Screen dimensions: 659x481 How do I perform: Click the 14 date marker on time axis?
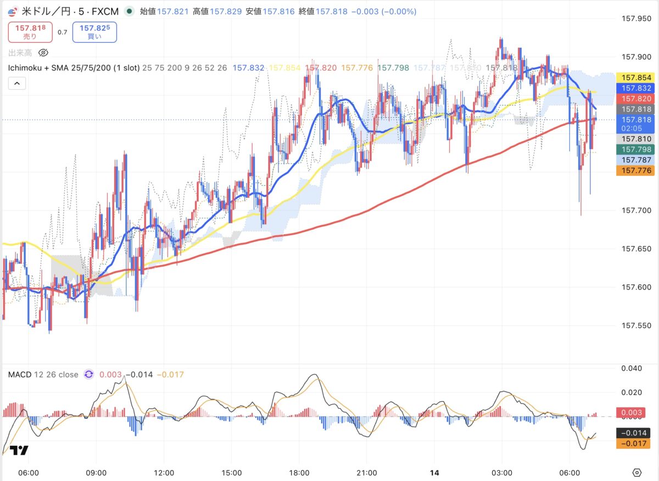tap(434, 473)
